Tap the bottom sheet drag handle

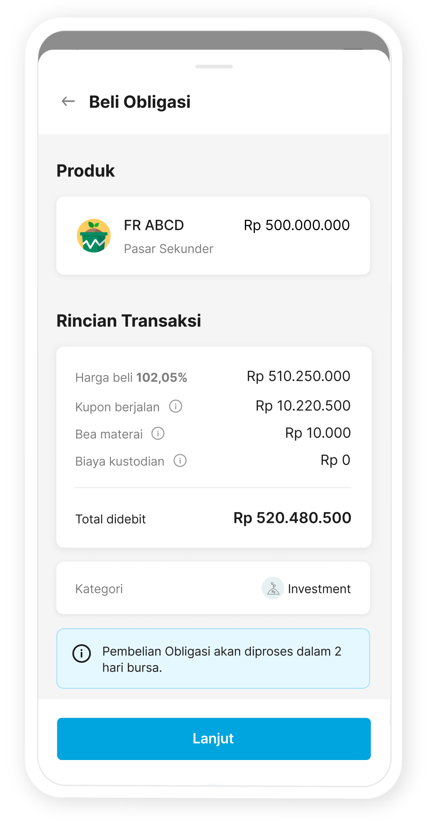tap(214, 67)
